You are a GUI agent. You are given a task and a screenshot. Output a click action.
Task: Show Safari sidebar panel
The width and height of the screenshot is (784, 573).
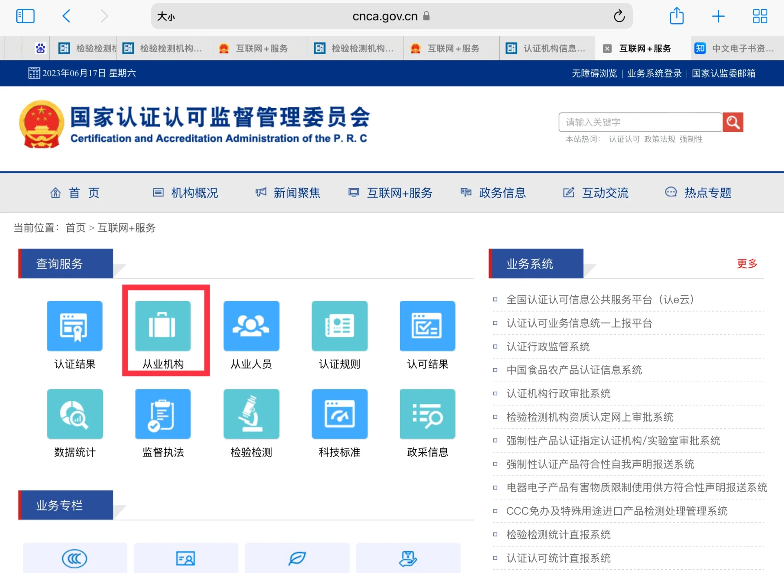point(25,16)
